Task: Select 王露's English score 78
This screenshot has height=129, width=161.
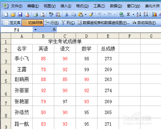Action: click(x=43, y=69)
